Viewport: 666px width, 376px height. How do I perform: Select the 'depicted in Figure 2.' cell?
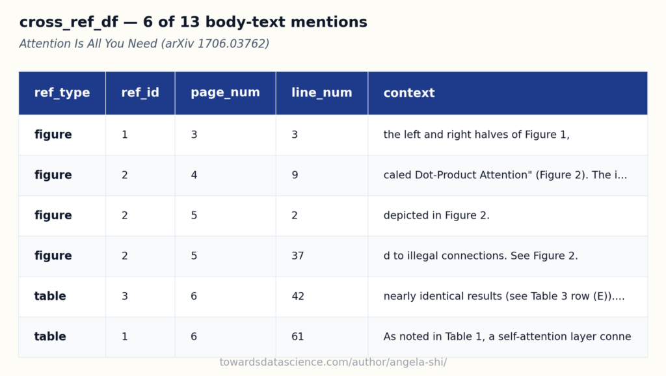(507, 215)
